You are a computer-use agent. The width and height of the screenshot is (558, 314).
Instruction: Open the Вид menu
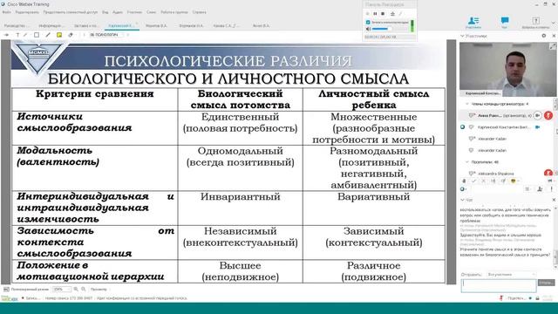pos(105,12)
